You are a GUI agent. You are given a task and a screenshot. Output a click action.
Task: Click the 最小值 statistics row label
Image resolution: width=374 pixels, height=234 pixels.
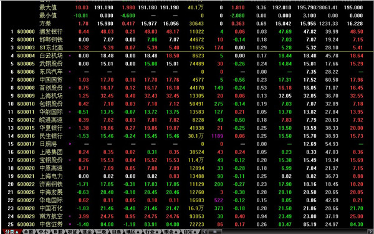[x=48, y=16]
